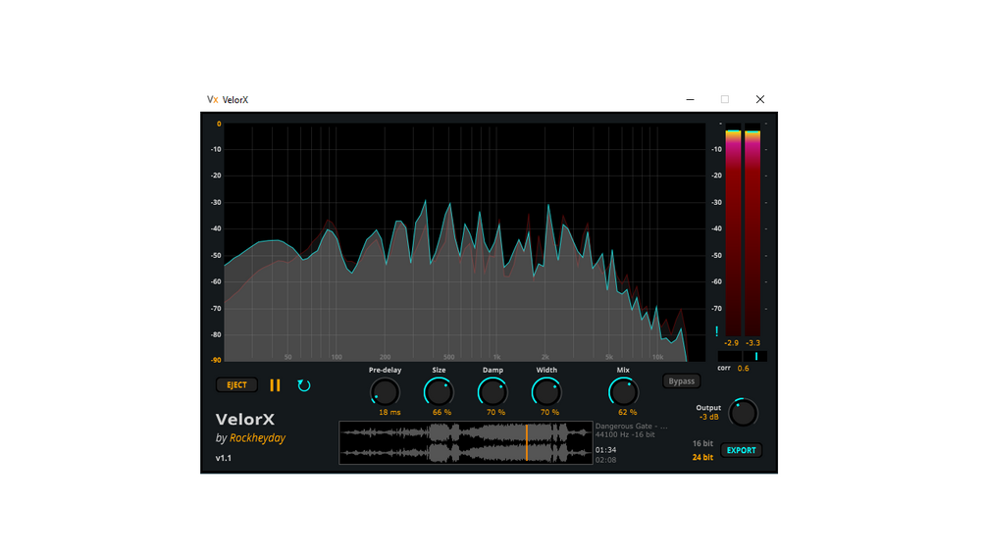Click the waveform overview to seek

466,443
